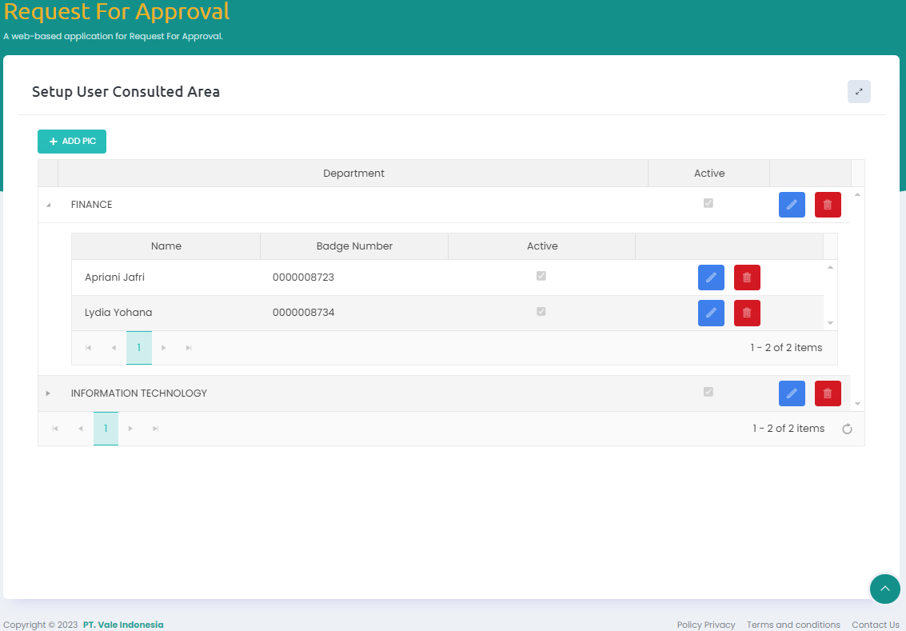906x631 pixels.
Task: Expand the INFORMATION TECHNOLOGY row
Action: pos(48,393)
